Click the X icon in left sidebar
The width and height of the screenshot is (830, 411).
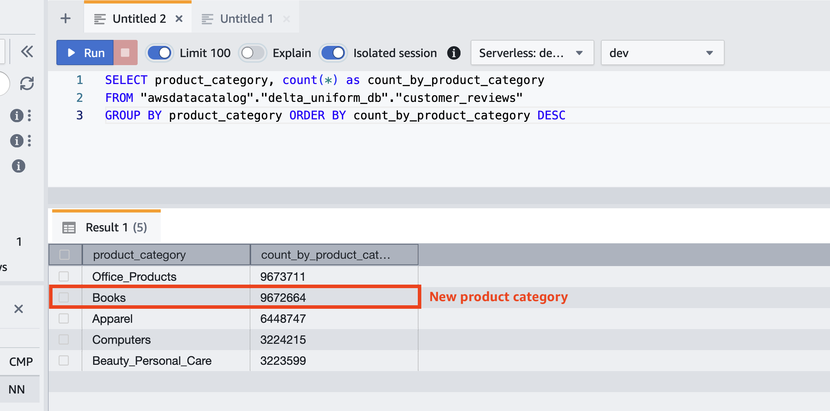tap(19, 309)
